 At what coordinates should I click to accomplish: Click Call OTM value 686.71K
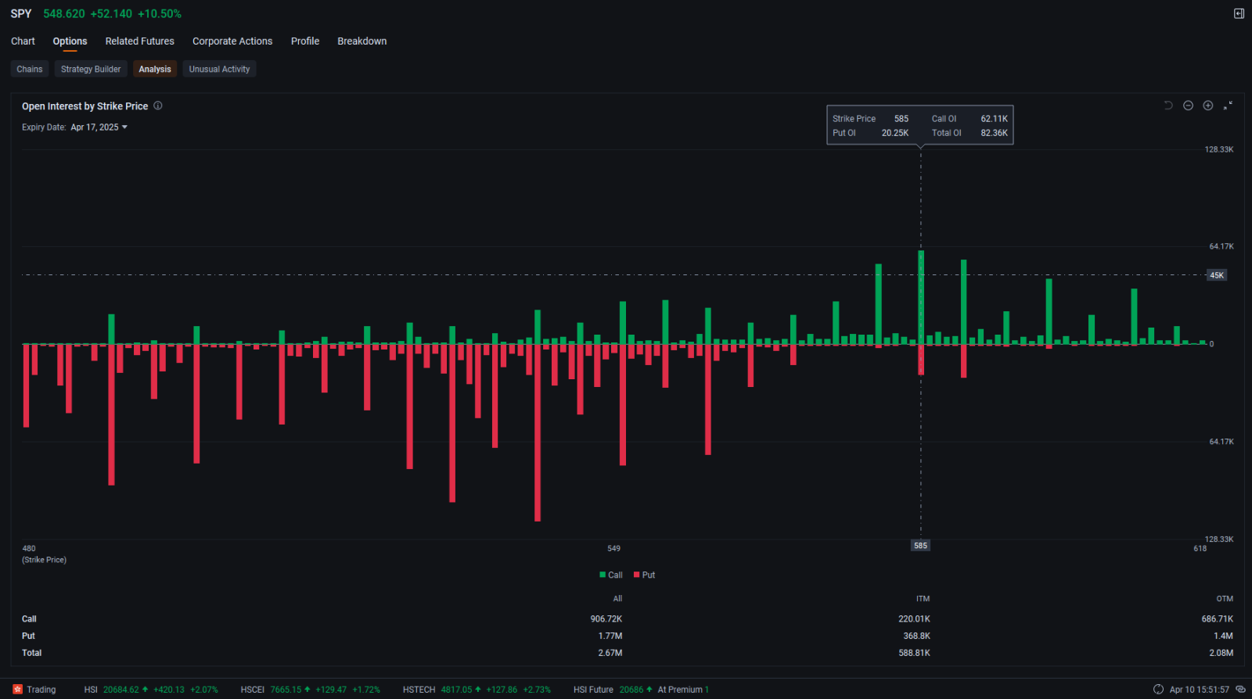(1218, 619)
